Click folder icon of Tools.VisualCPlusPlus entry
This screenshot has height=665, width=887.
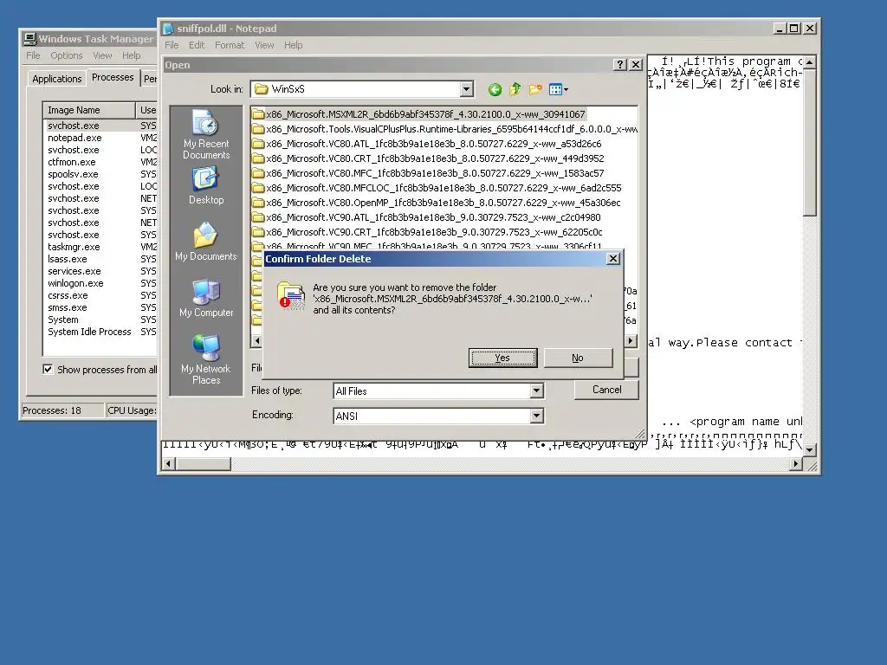click(x=258, y=129)
